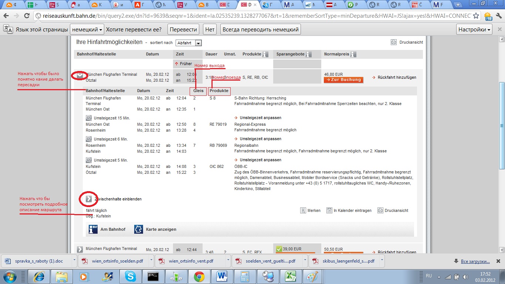This screenshot has width=505, height=284.
Task: Open Skype from the taskbar
Action: click(130, 276)
